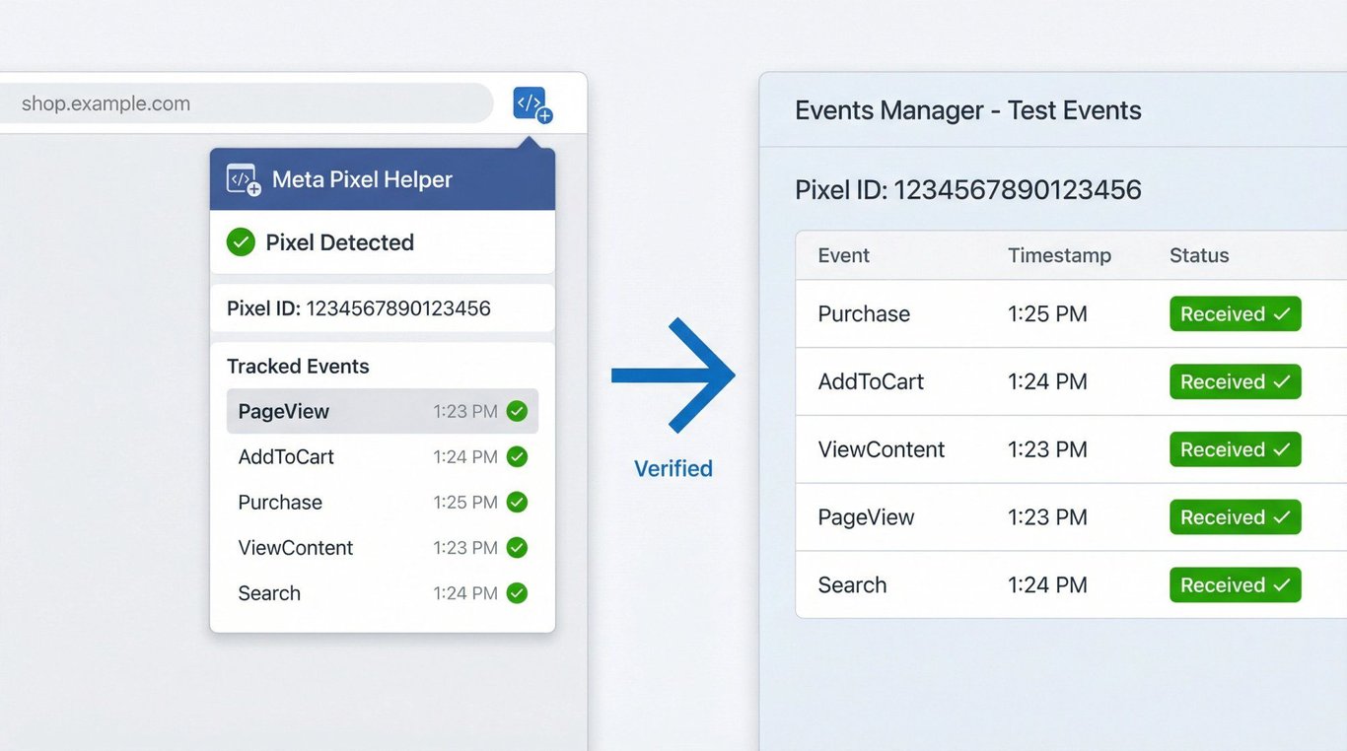This screenshot has height=751, width=1347.
Task: Click the Received badge for the AddToCart event
Action: (x=1236, y=382)
